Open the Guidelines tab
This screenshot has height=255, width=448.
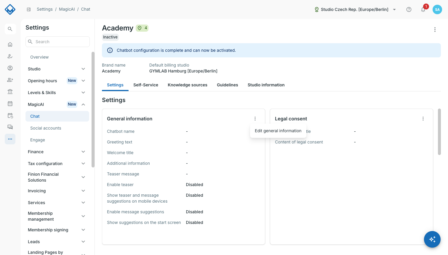point(228,85)
